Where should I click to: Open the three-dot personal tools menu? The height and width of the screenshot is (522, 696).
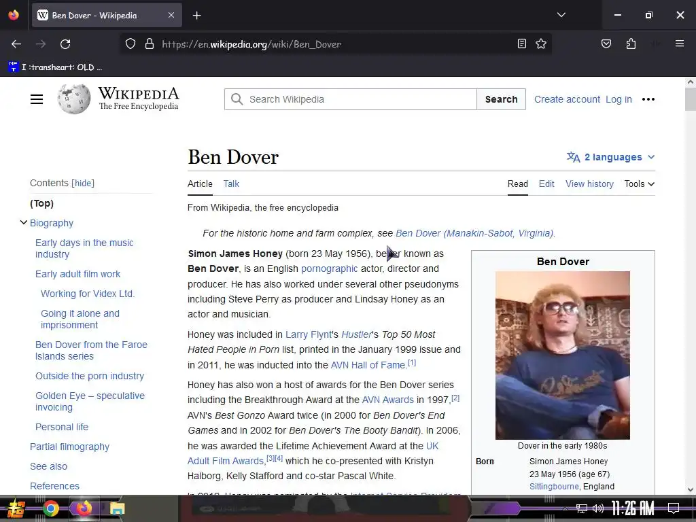click(x=648, y=99)
